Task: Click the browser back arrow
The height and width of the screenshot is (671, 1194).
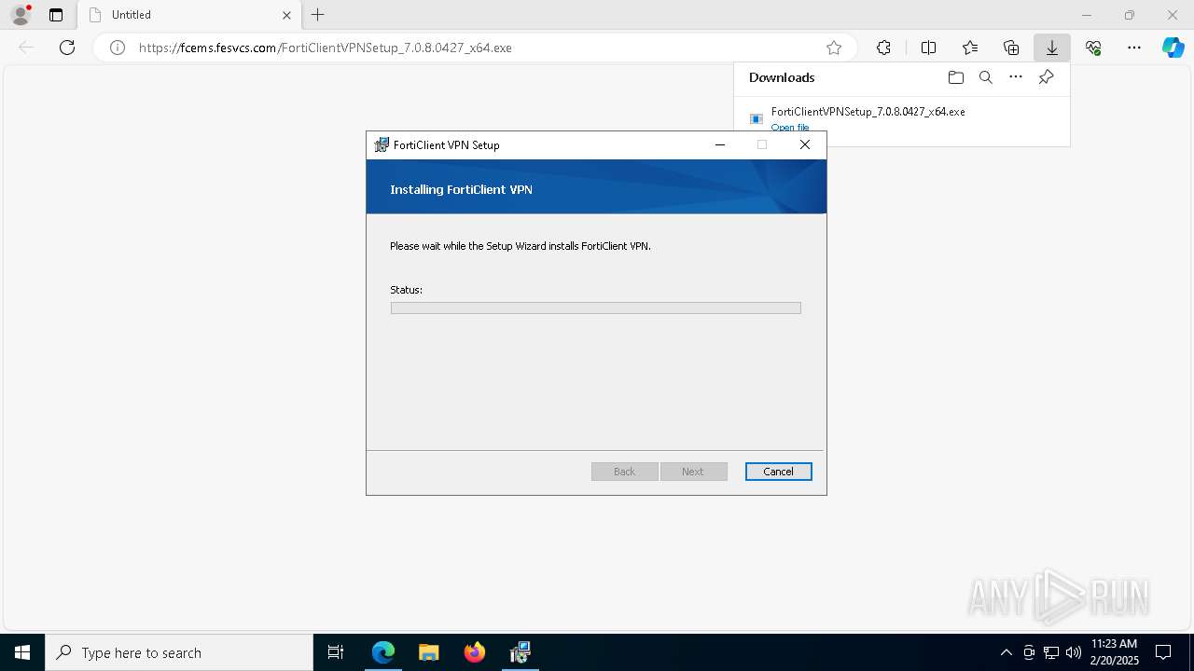Action: pyautogui.click(x=26, y=48)
